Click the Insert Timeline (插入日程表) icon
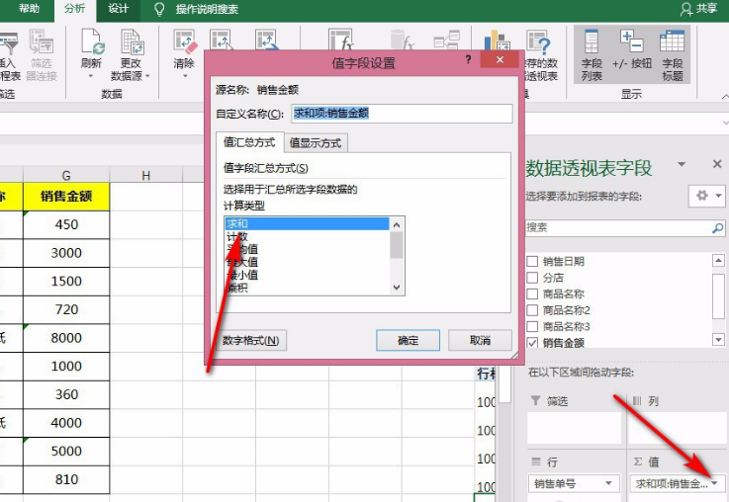Viewport: 729px width, 502px height. click(x=8, y=44)
